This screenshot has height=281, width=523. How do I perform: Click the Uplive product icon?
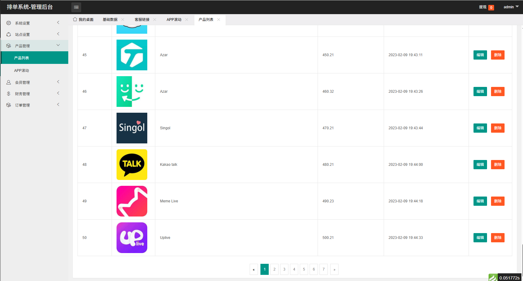click(132, 238)
